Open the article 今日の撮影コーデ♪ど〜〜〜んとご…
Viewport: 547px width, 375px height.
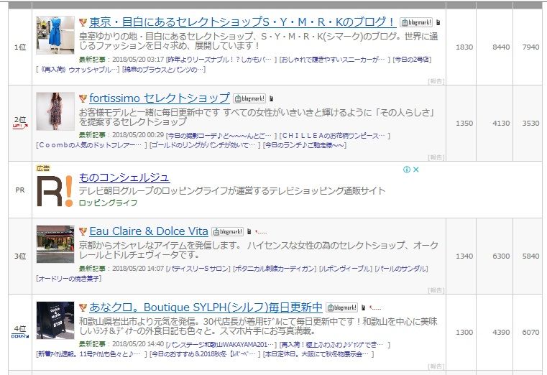(221, 135)
